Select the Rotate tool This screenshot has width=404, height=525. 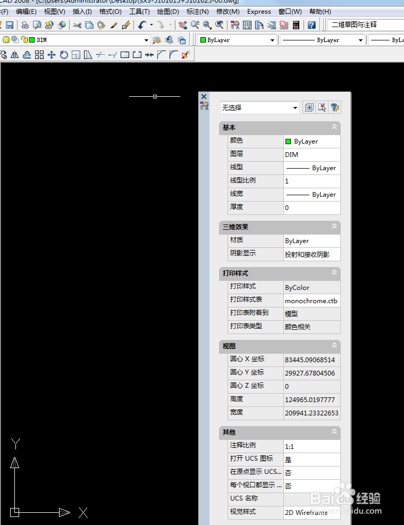(x=64, y=55)
